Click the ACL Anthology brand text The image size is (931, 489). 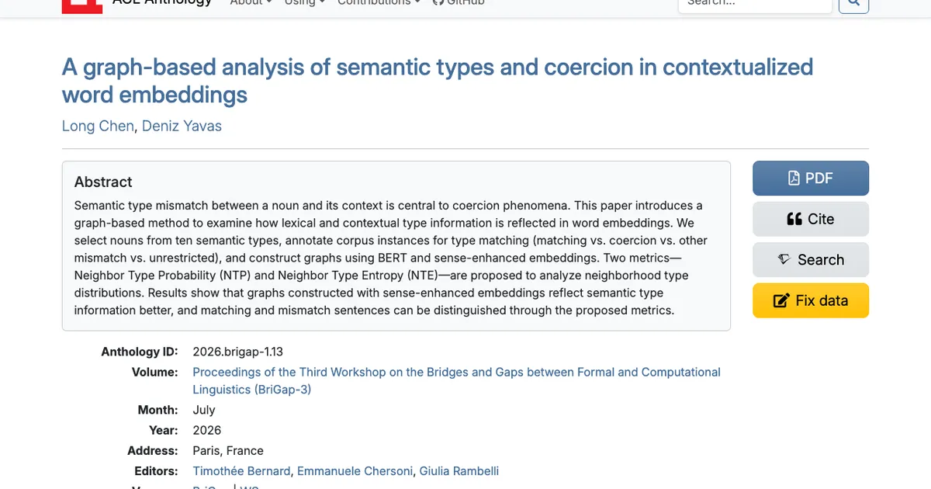point(161,2)
